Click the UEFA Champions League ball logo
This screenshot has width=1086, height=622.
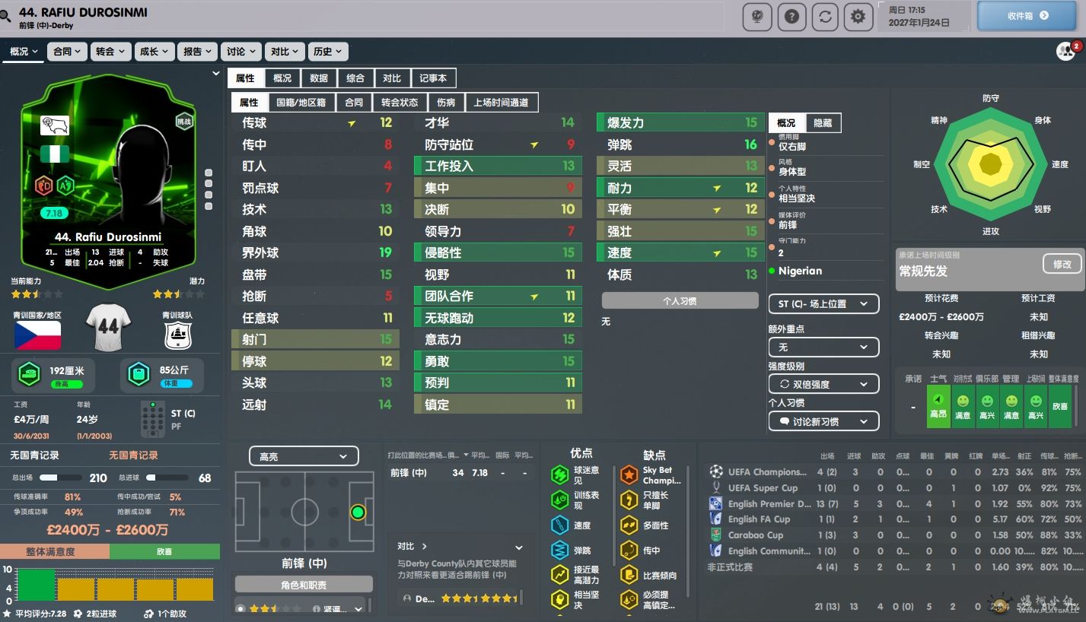[715, 471]
